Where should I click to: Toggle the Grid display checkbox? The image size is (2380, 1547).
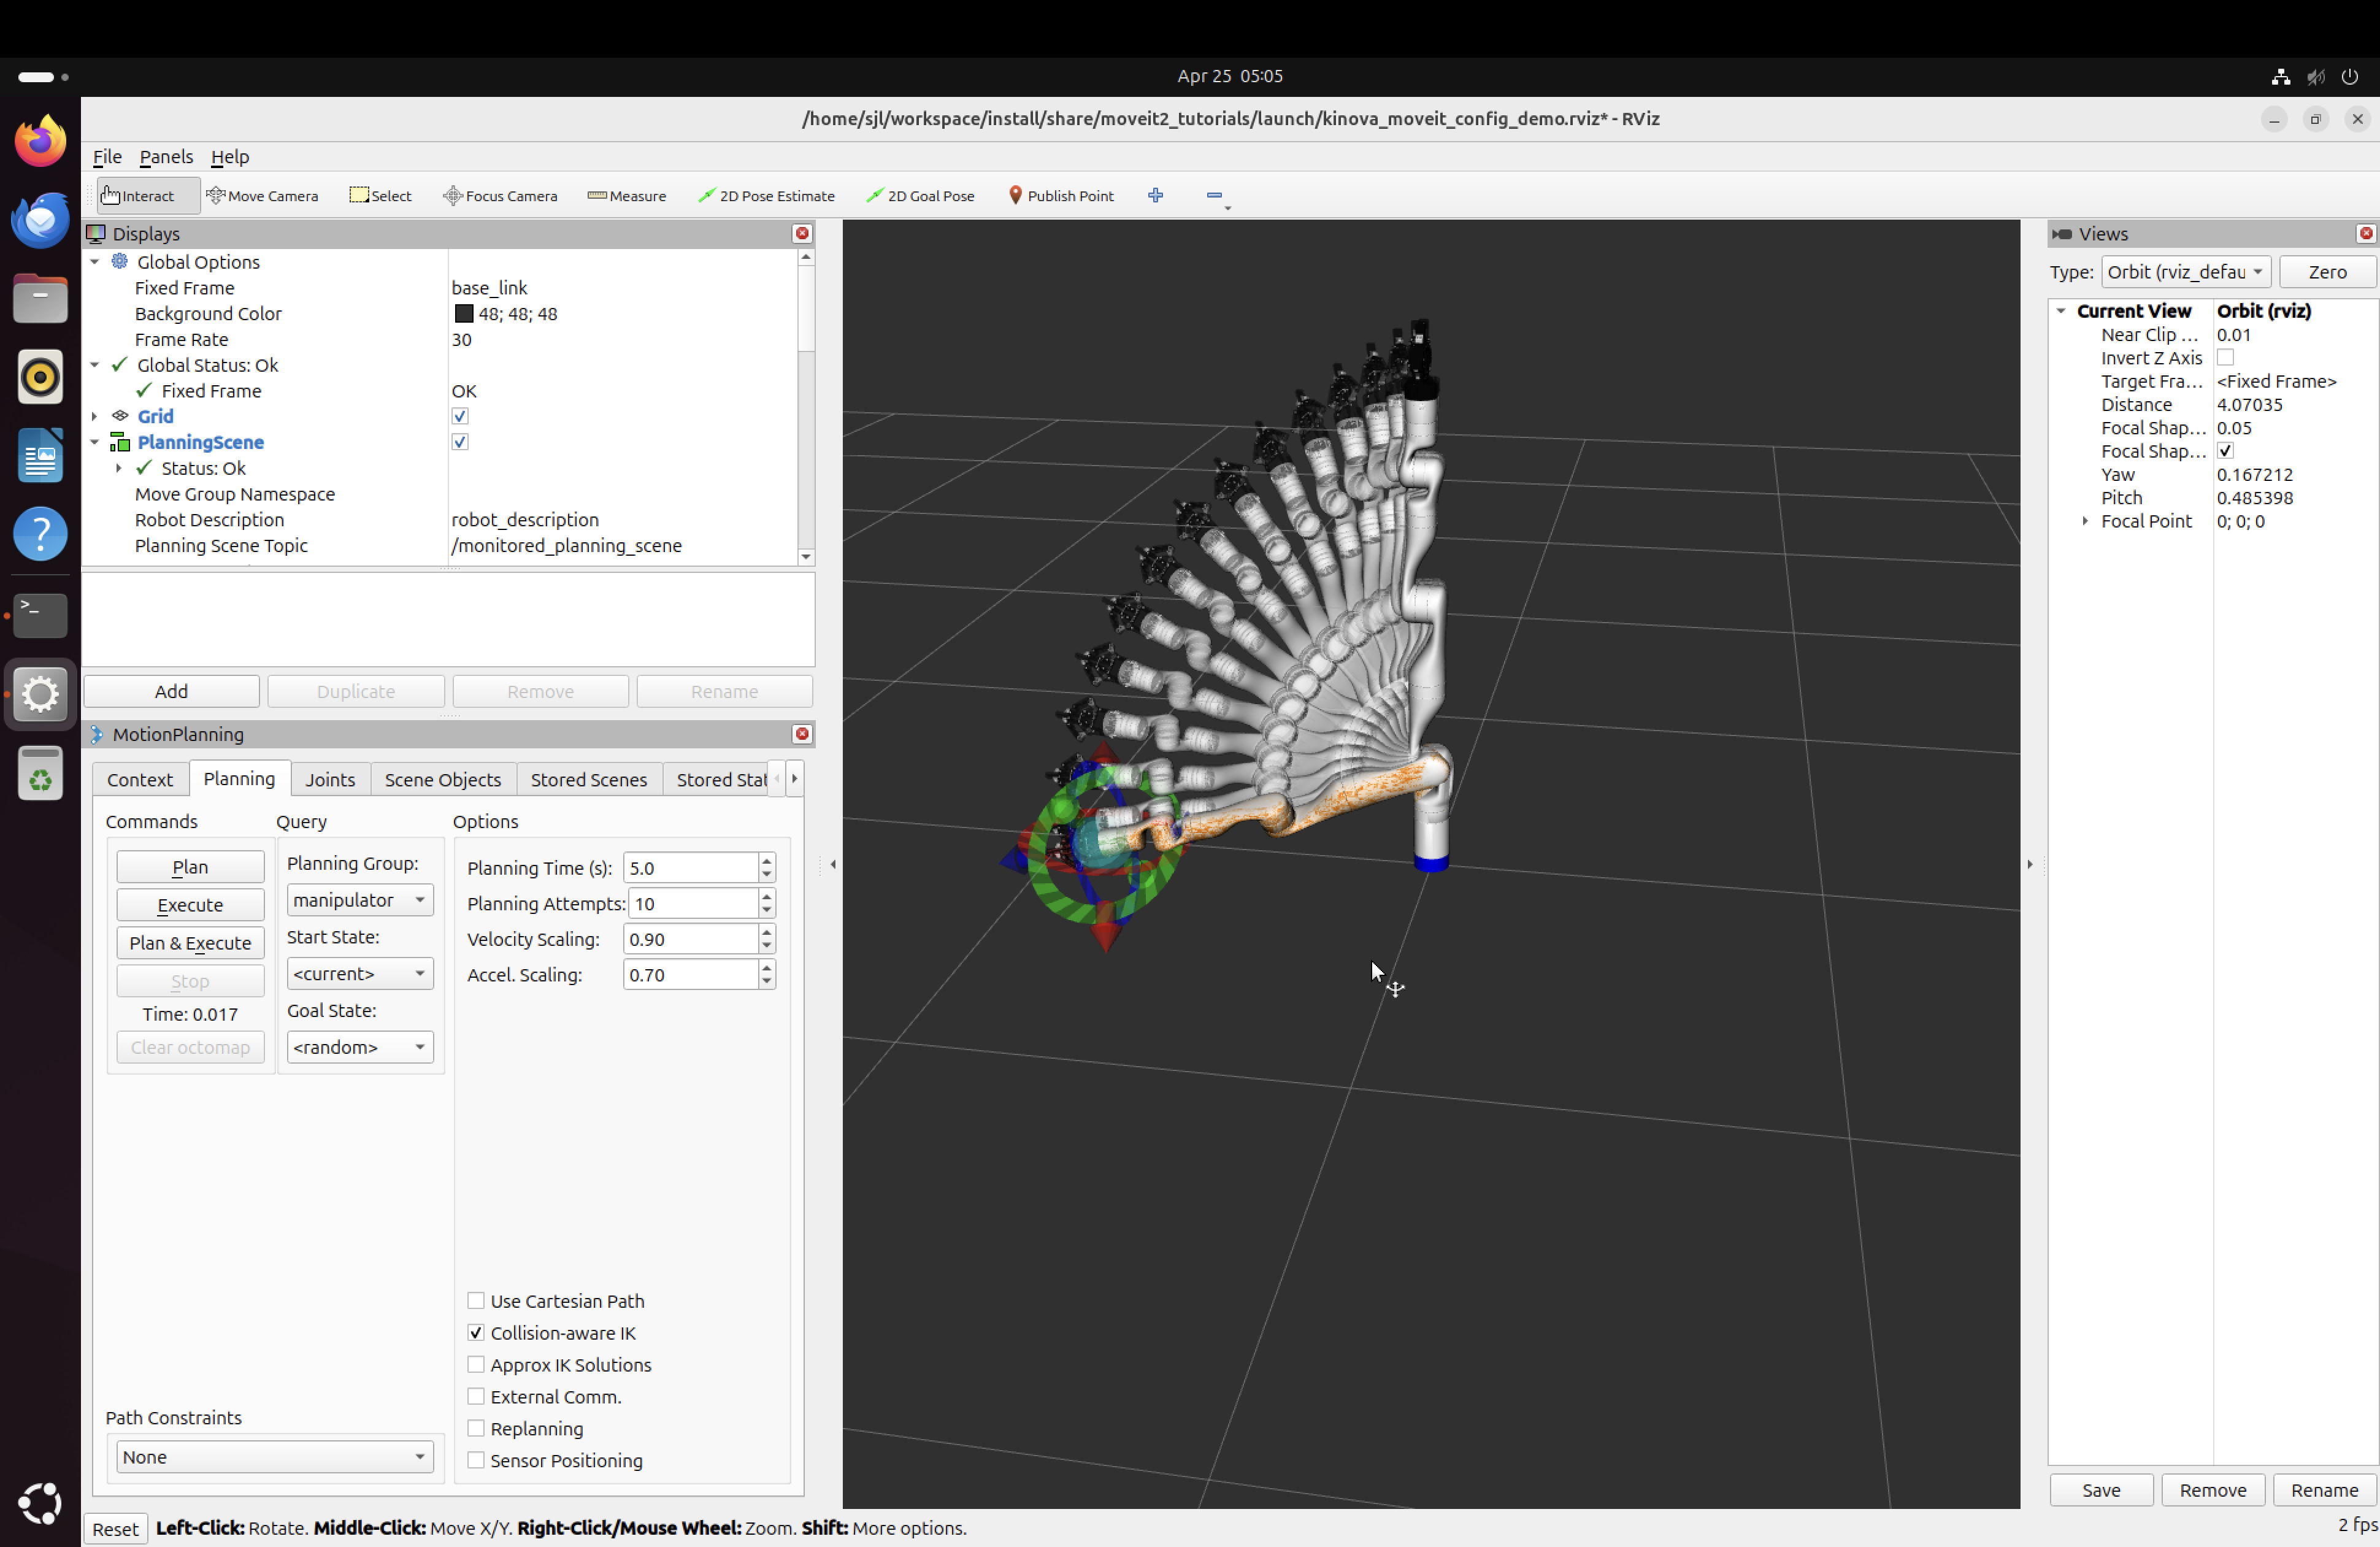point(460,416)
